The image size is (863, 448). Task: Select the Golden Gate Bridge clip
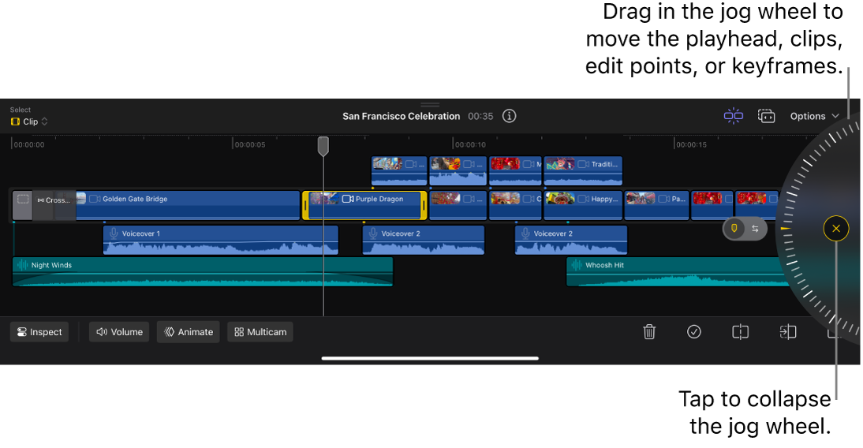tap(189, 205)
